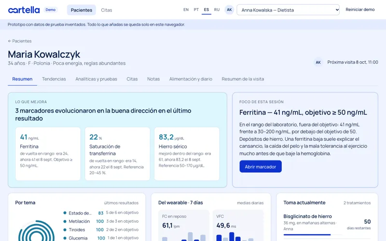Select the ES language option
Screen dimensions: 386x241
coord(207,10)
